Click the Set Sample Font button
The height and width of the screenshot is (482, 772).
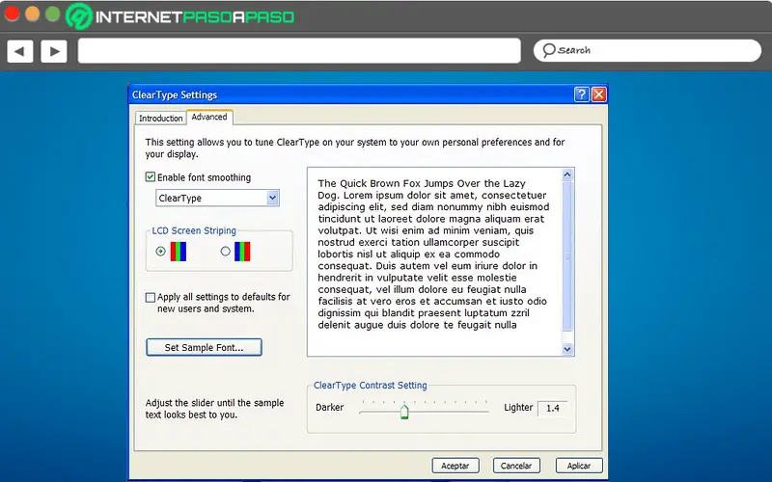pos(204,347)
